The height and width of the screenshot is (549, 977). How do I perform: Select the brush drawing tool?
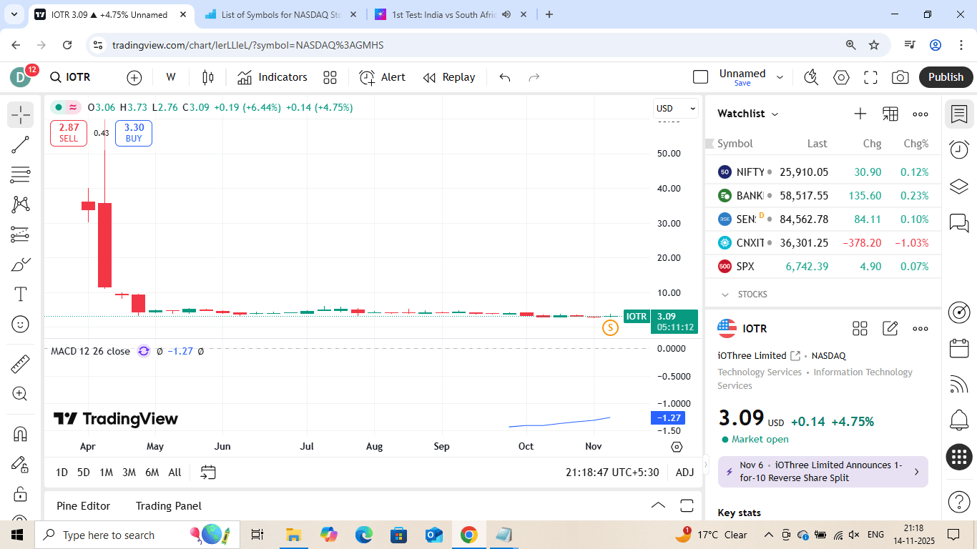coord(21,264)
